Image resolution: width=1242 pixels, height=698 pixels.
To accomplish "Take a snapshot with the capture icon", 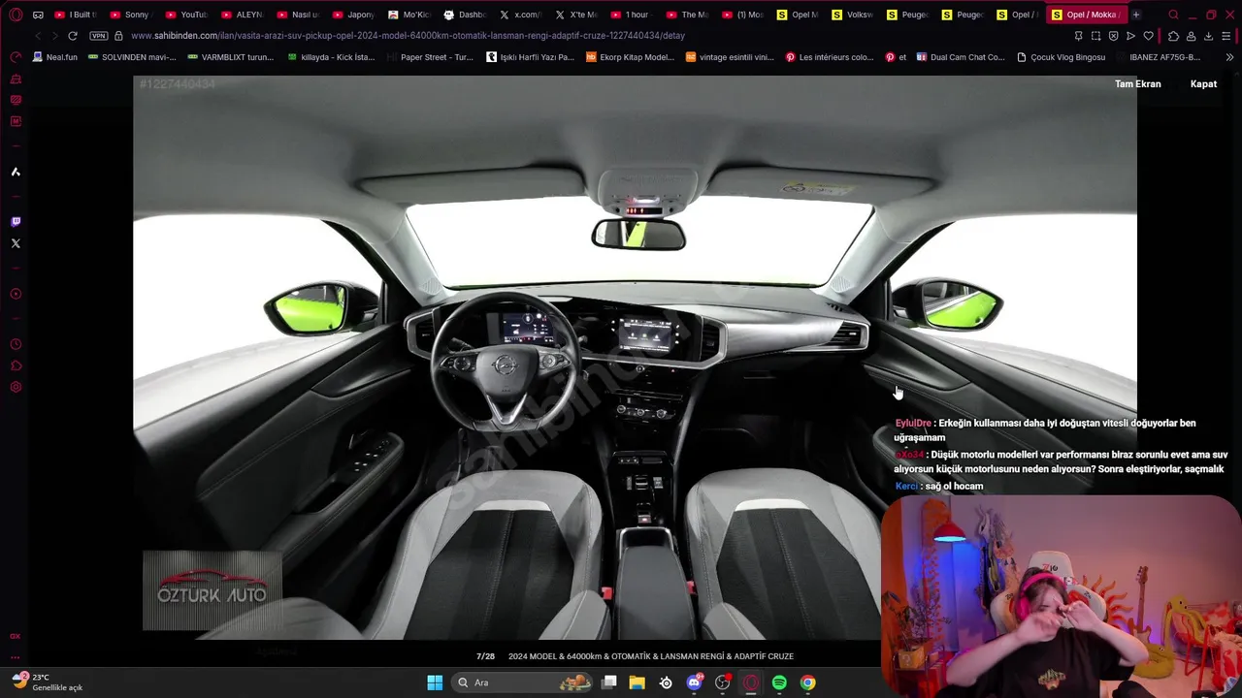I will point(1095,36).
